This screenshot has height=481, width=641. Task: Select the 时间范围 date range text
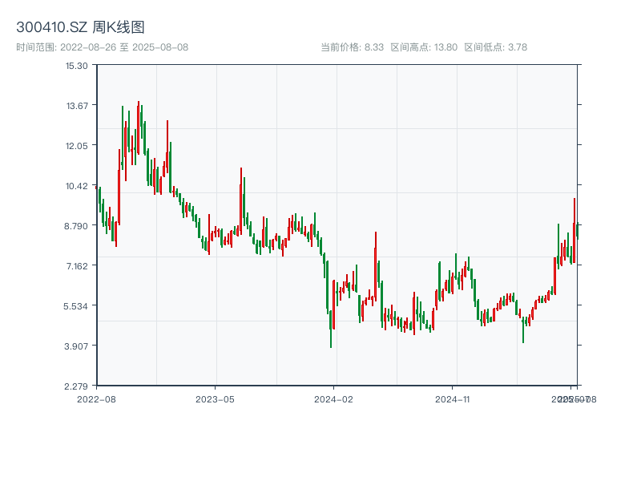[x=102, y=47]
